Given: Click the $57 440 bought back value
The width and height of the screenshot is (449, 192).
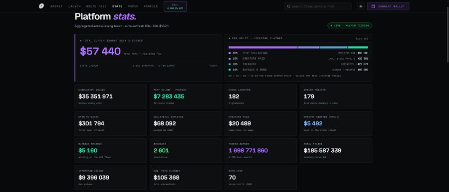Looking at the screenshot, I should [x=100, y=51].
